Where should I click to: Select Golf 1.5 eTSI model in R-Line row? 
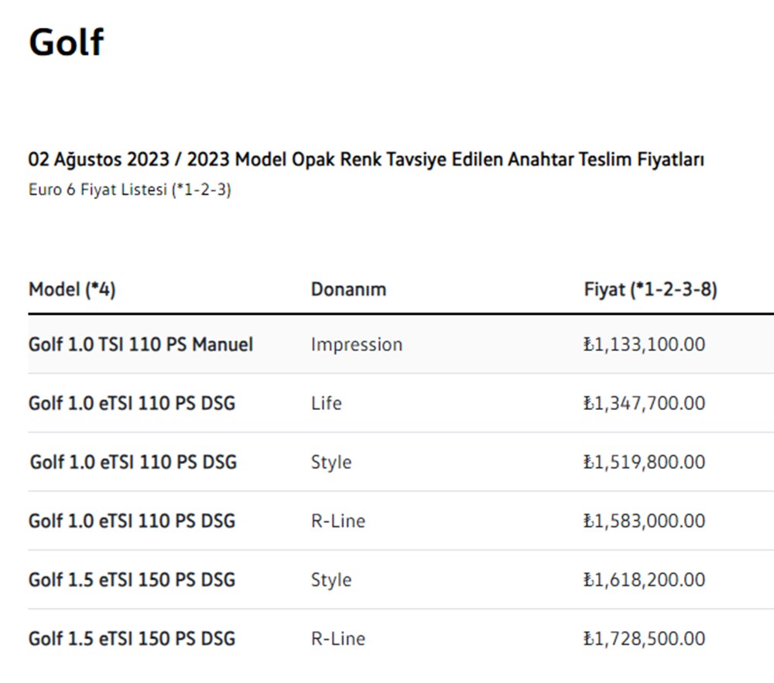(x=132, y=638)
